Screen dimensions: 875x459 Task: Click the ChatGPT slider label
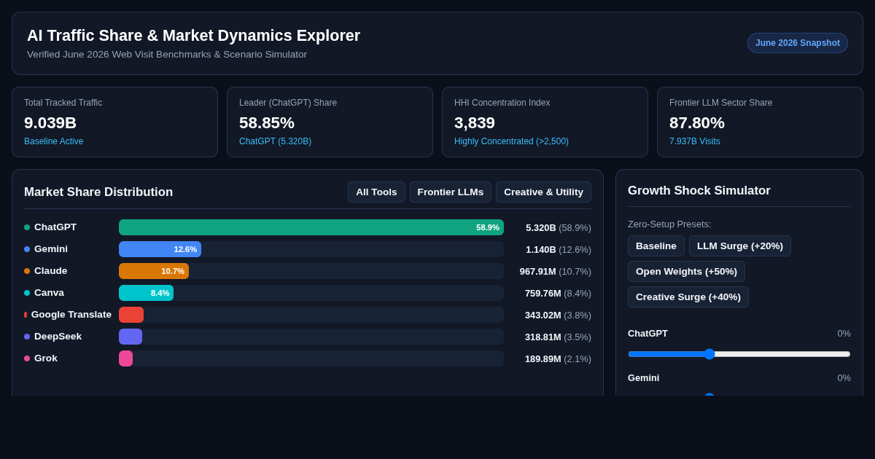click(647, 333)
